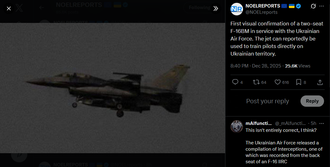330x167 pixels.
Task: Open the post's more options menu
Action: click(x=322, y=6)
